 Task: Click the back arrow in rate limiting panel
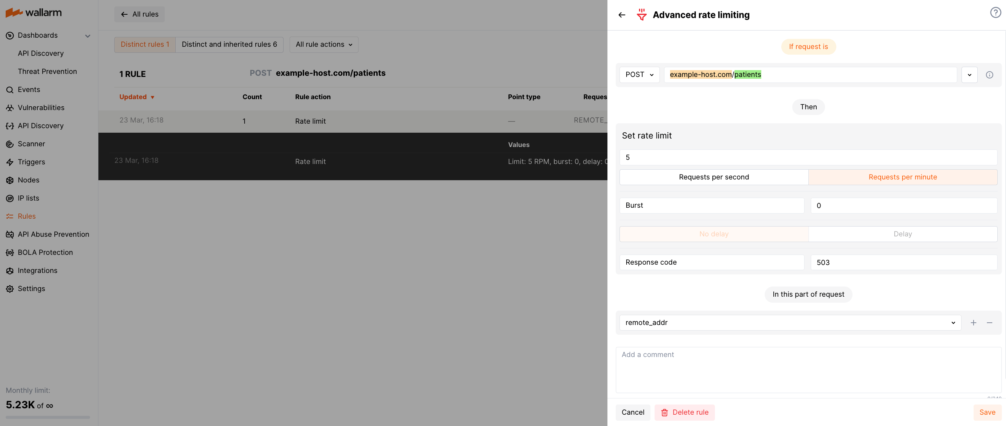click(x=622, y=15)
